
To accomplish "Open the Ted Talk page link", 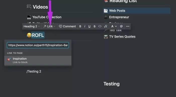I will (x=115, y=30).
